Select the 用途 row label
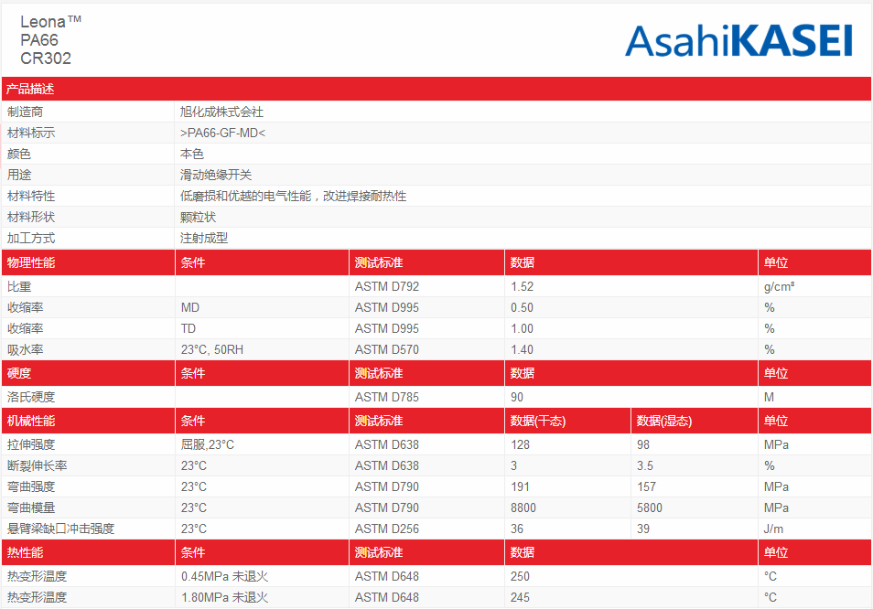The width and height of the screenshot is (873, 609). point(19,175)
